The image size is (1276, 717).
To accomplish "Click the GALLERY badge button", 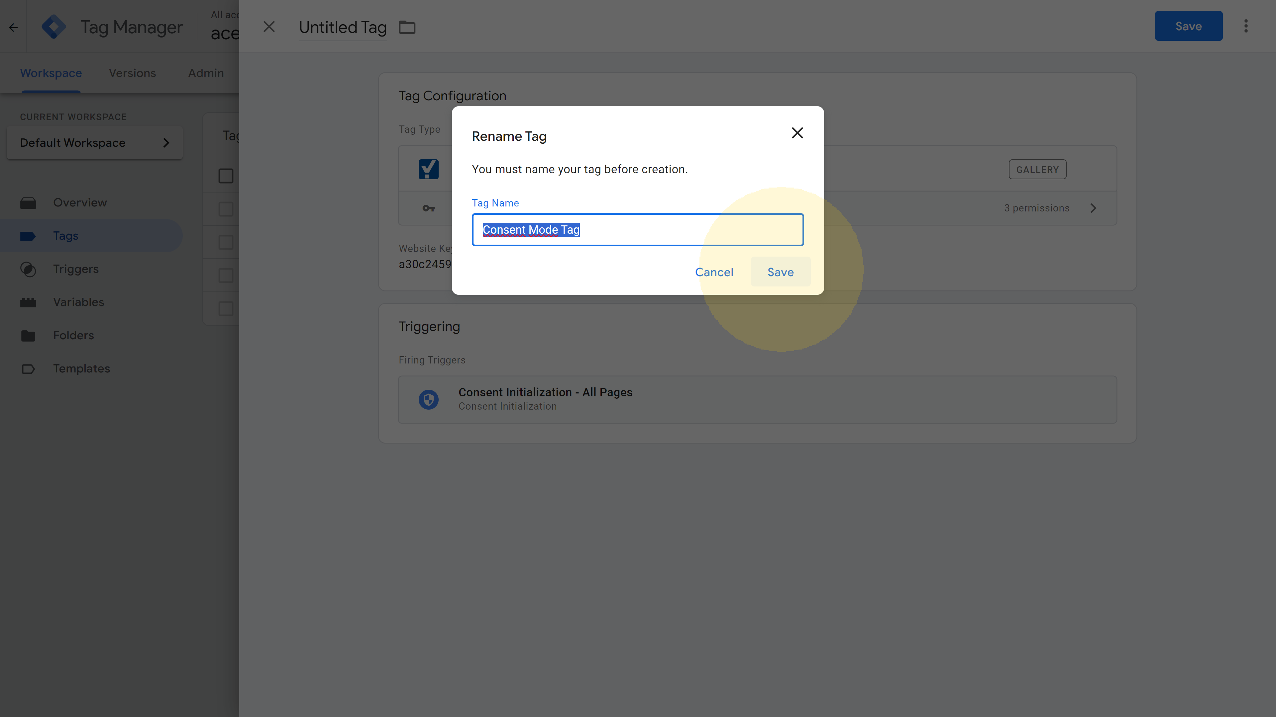I will 1037,170.
